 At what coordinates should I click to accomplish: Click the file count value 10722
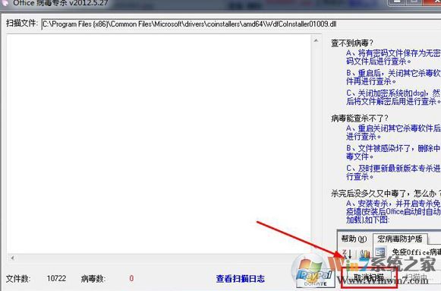[56, 279]
